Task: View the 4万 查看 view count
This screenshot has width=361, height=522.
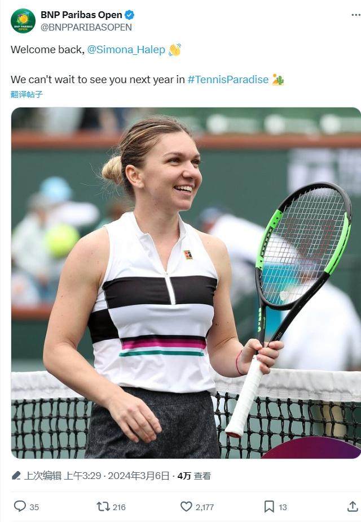Action: (194, 476)
